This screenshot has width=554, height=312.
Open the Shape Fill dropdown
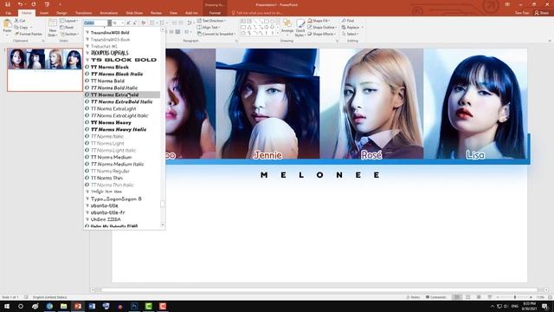(319, 21)
